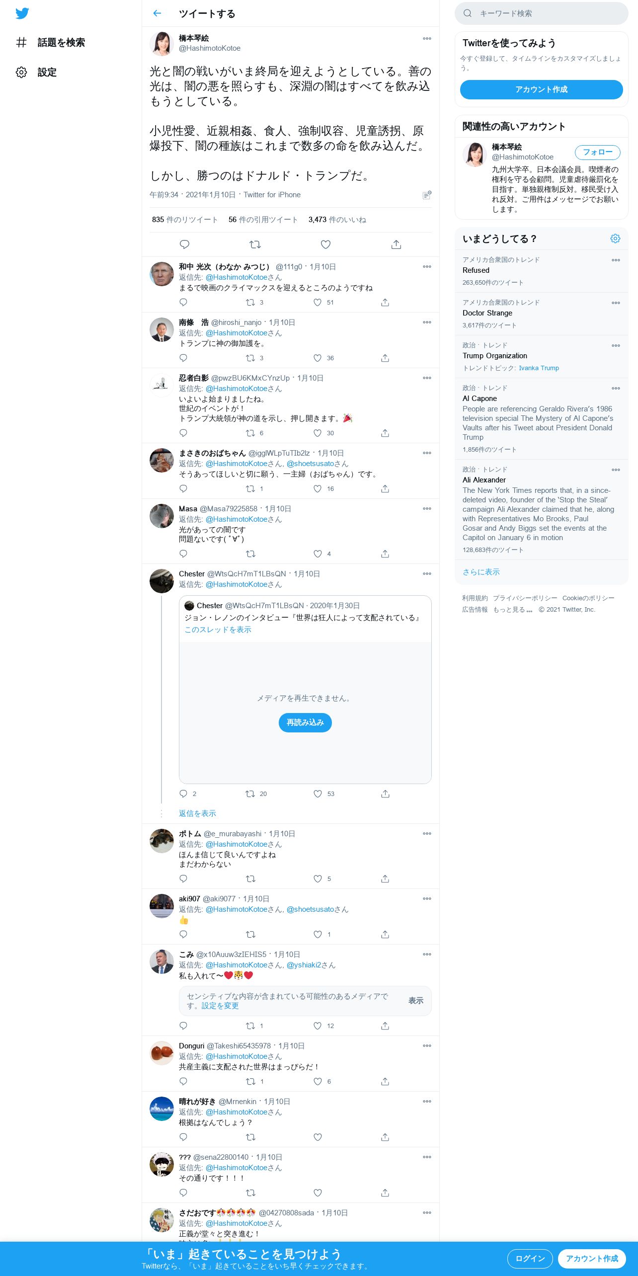Click the フォロー button for HashimotoKotoe

(598, 152)
